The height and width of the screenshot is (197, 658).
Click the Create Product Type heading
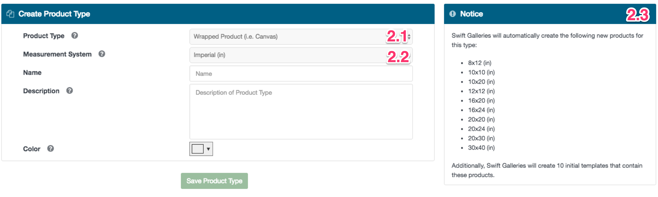(54, 14)
